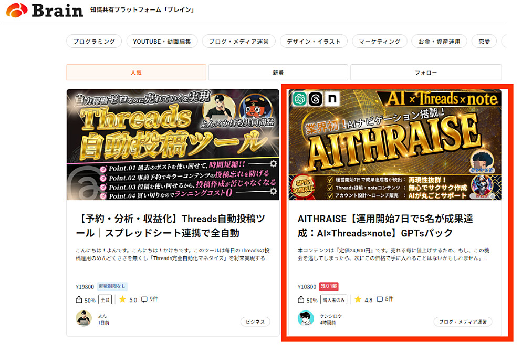This screenshot has height=352, width=522.
Task: Click the Brain logo icon
Action: (x=17, y=10)
